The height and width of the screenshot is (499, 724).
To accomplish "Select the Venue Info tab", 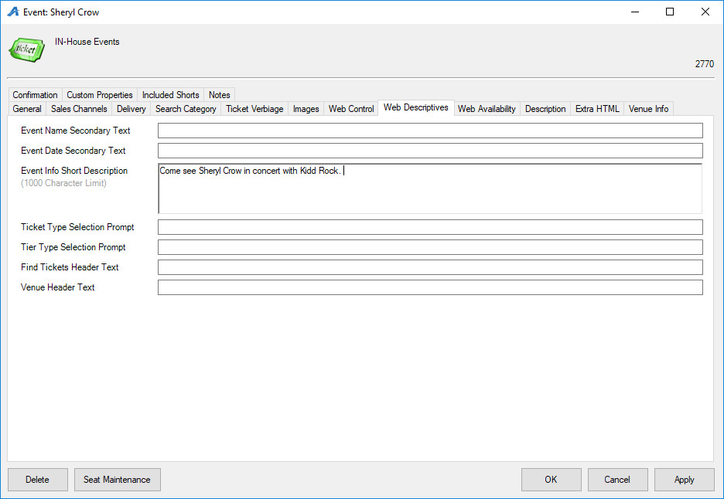I will tap(648, 109).
